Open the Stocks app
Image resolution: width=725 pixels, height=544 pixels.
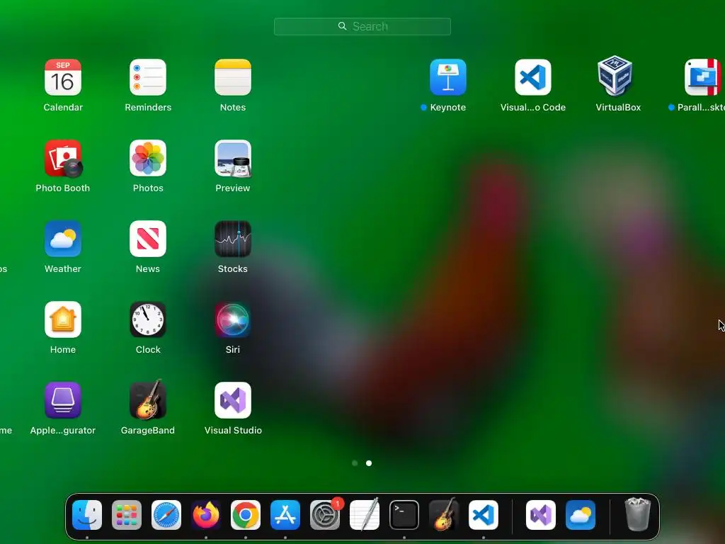(x=233, y=239)
